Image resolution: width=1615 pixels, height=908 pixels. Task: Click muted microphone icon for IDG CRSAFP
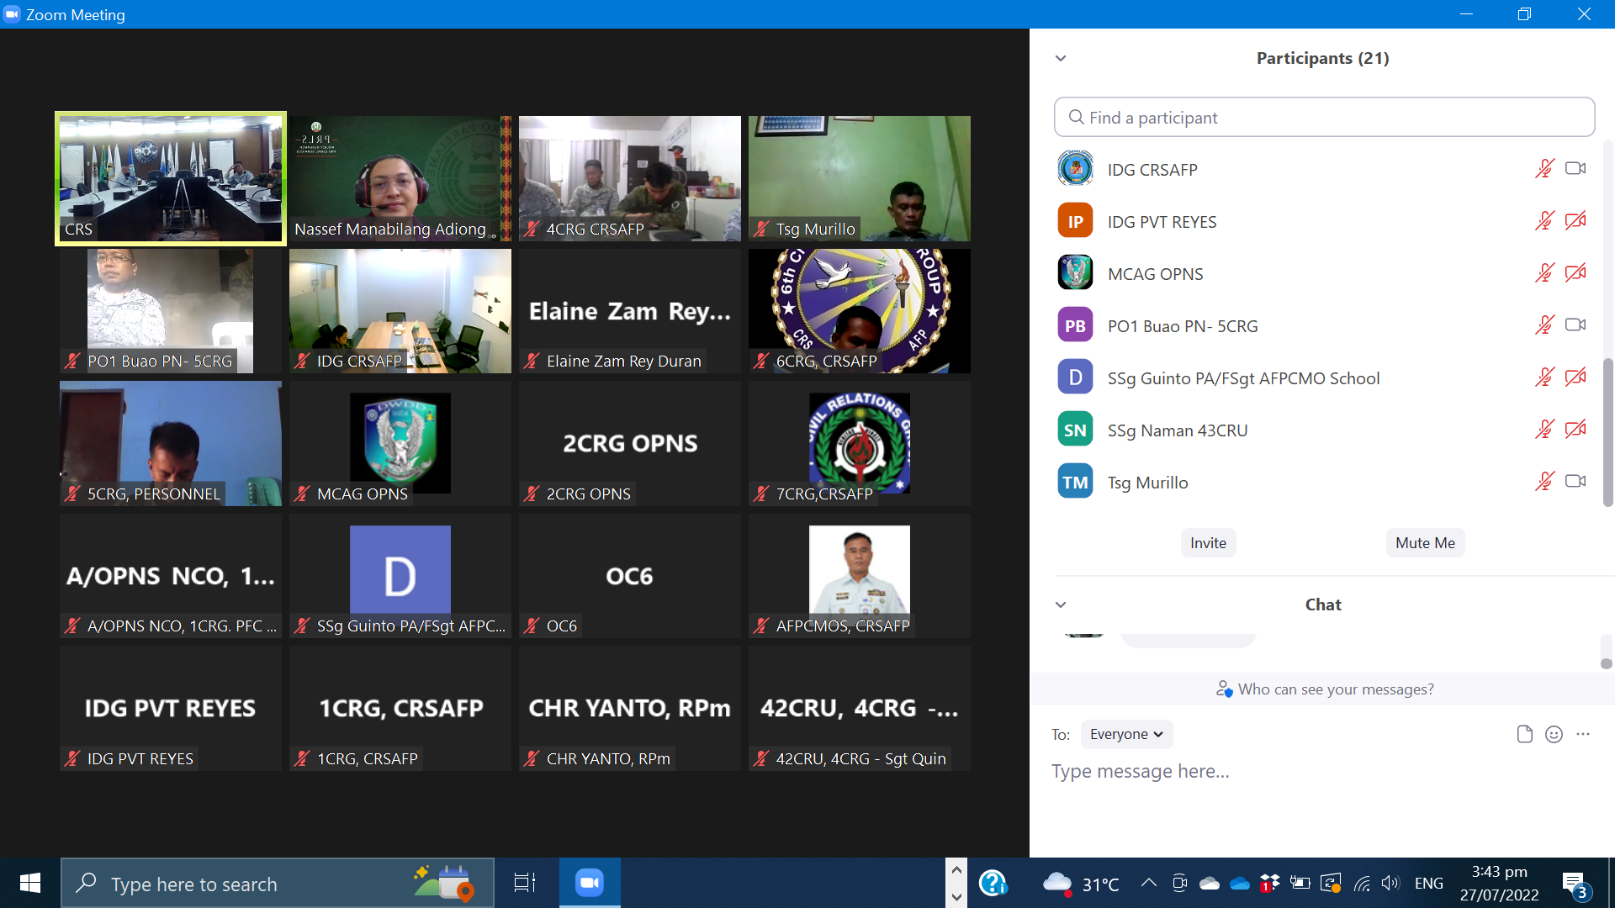coord(1544,169)
